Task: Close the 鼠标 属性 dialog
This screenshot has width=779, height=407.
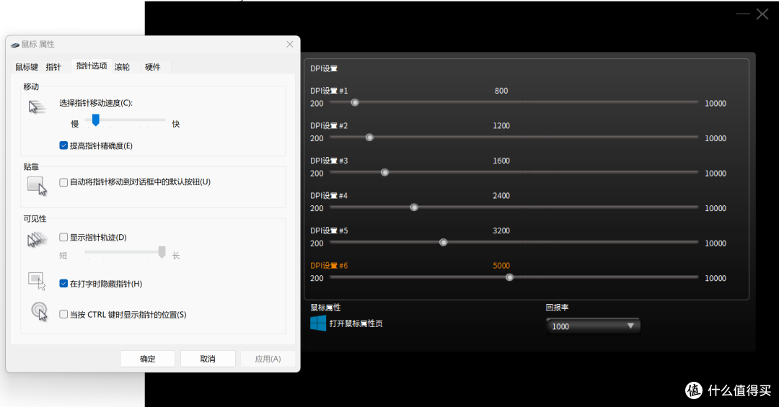Action: (290, 44)
